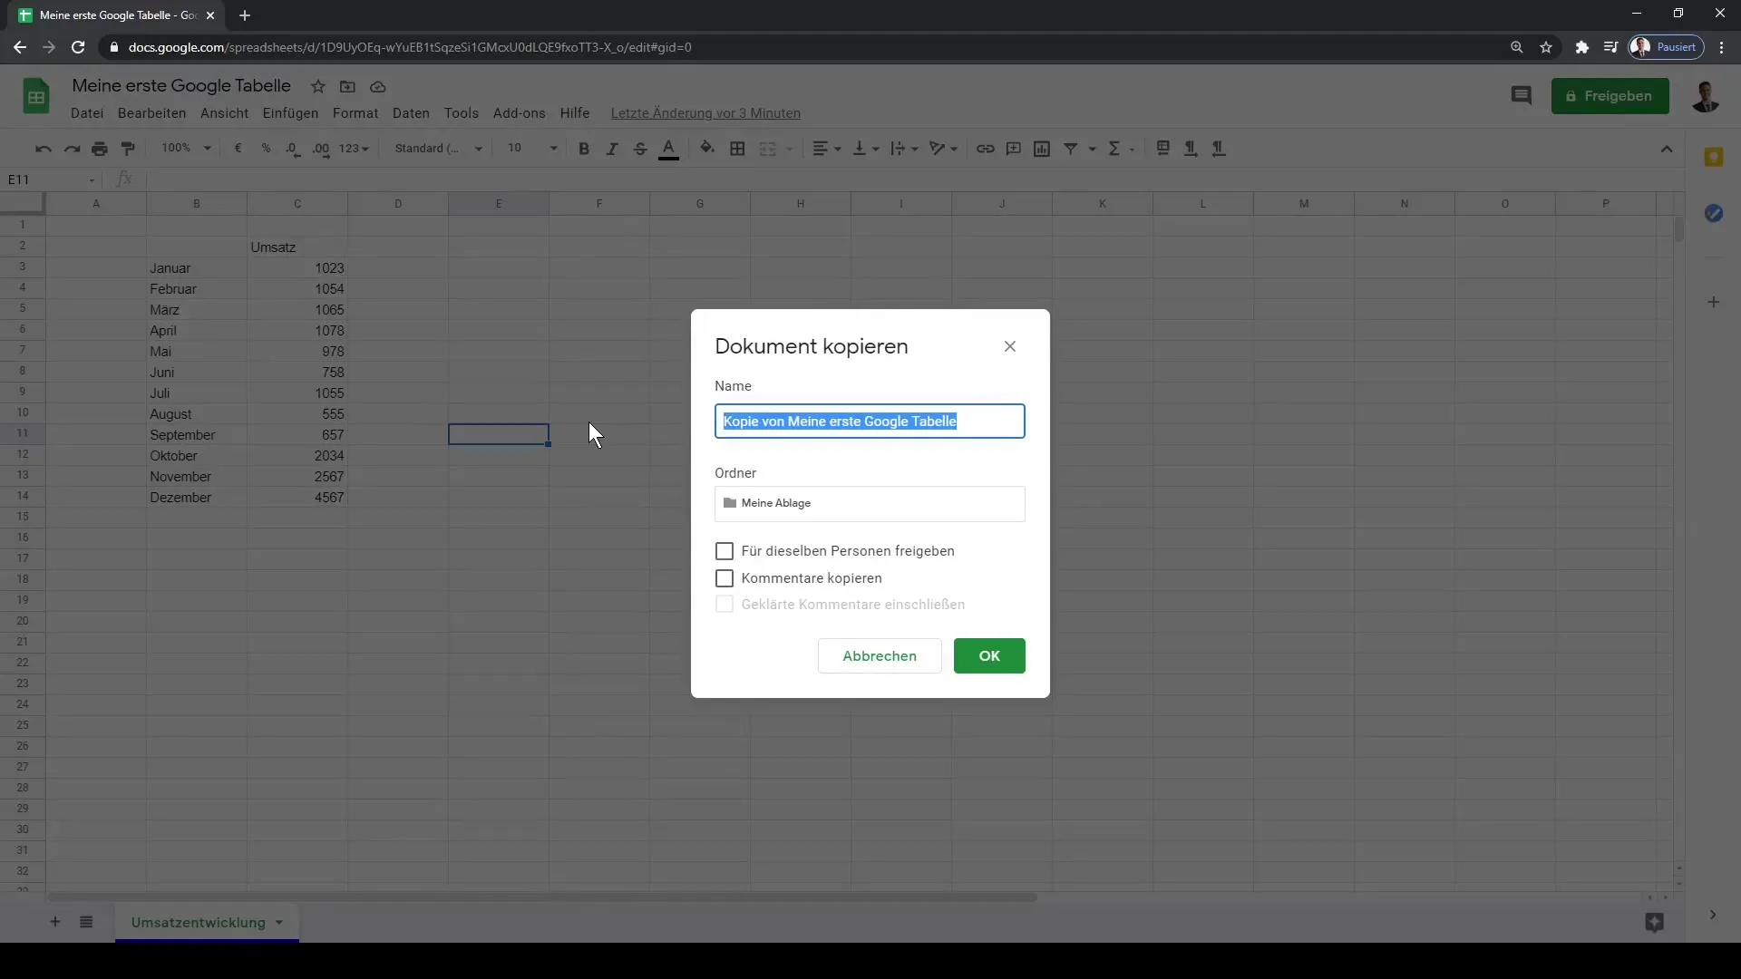The width and height of the screenshot is (1741, 979).
Task: Toggle Kommentare kopieren checkbox
Action: (x=725, y=578)
